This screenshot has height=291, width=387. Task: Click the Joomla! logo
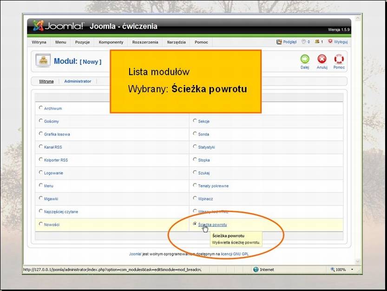(x=59, y=26)
